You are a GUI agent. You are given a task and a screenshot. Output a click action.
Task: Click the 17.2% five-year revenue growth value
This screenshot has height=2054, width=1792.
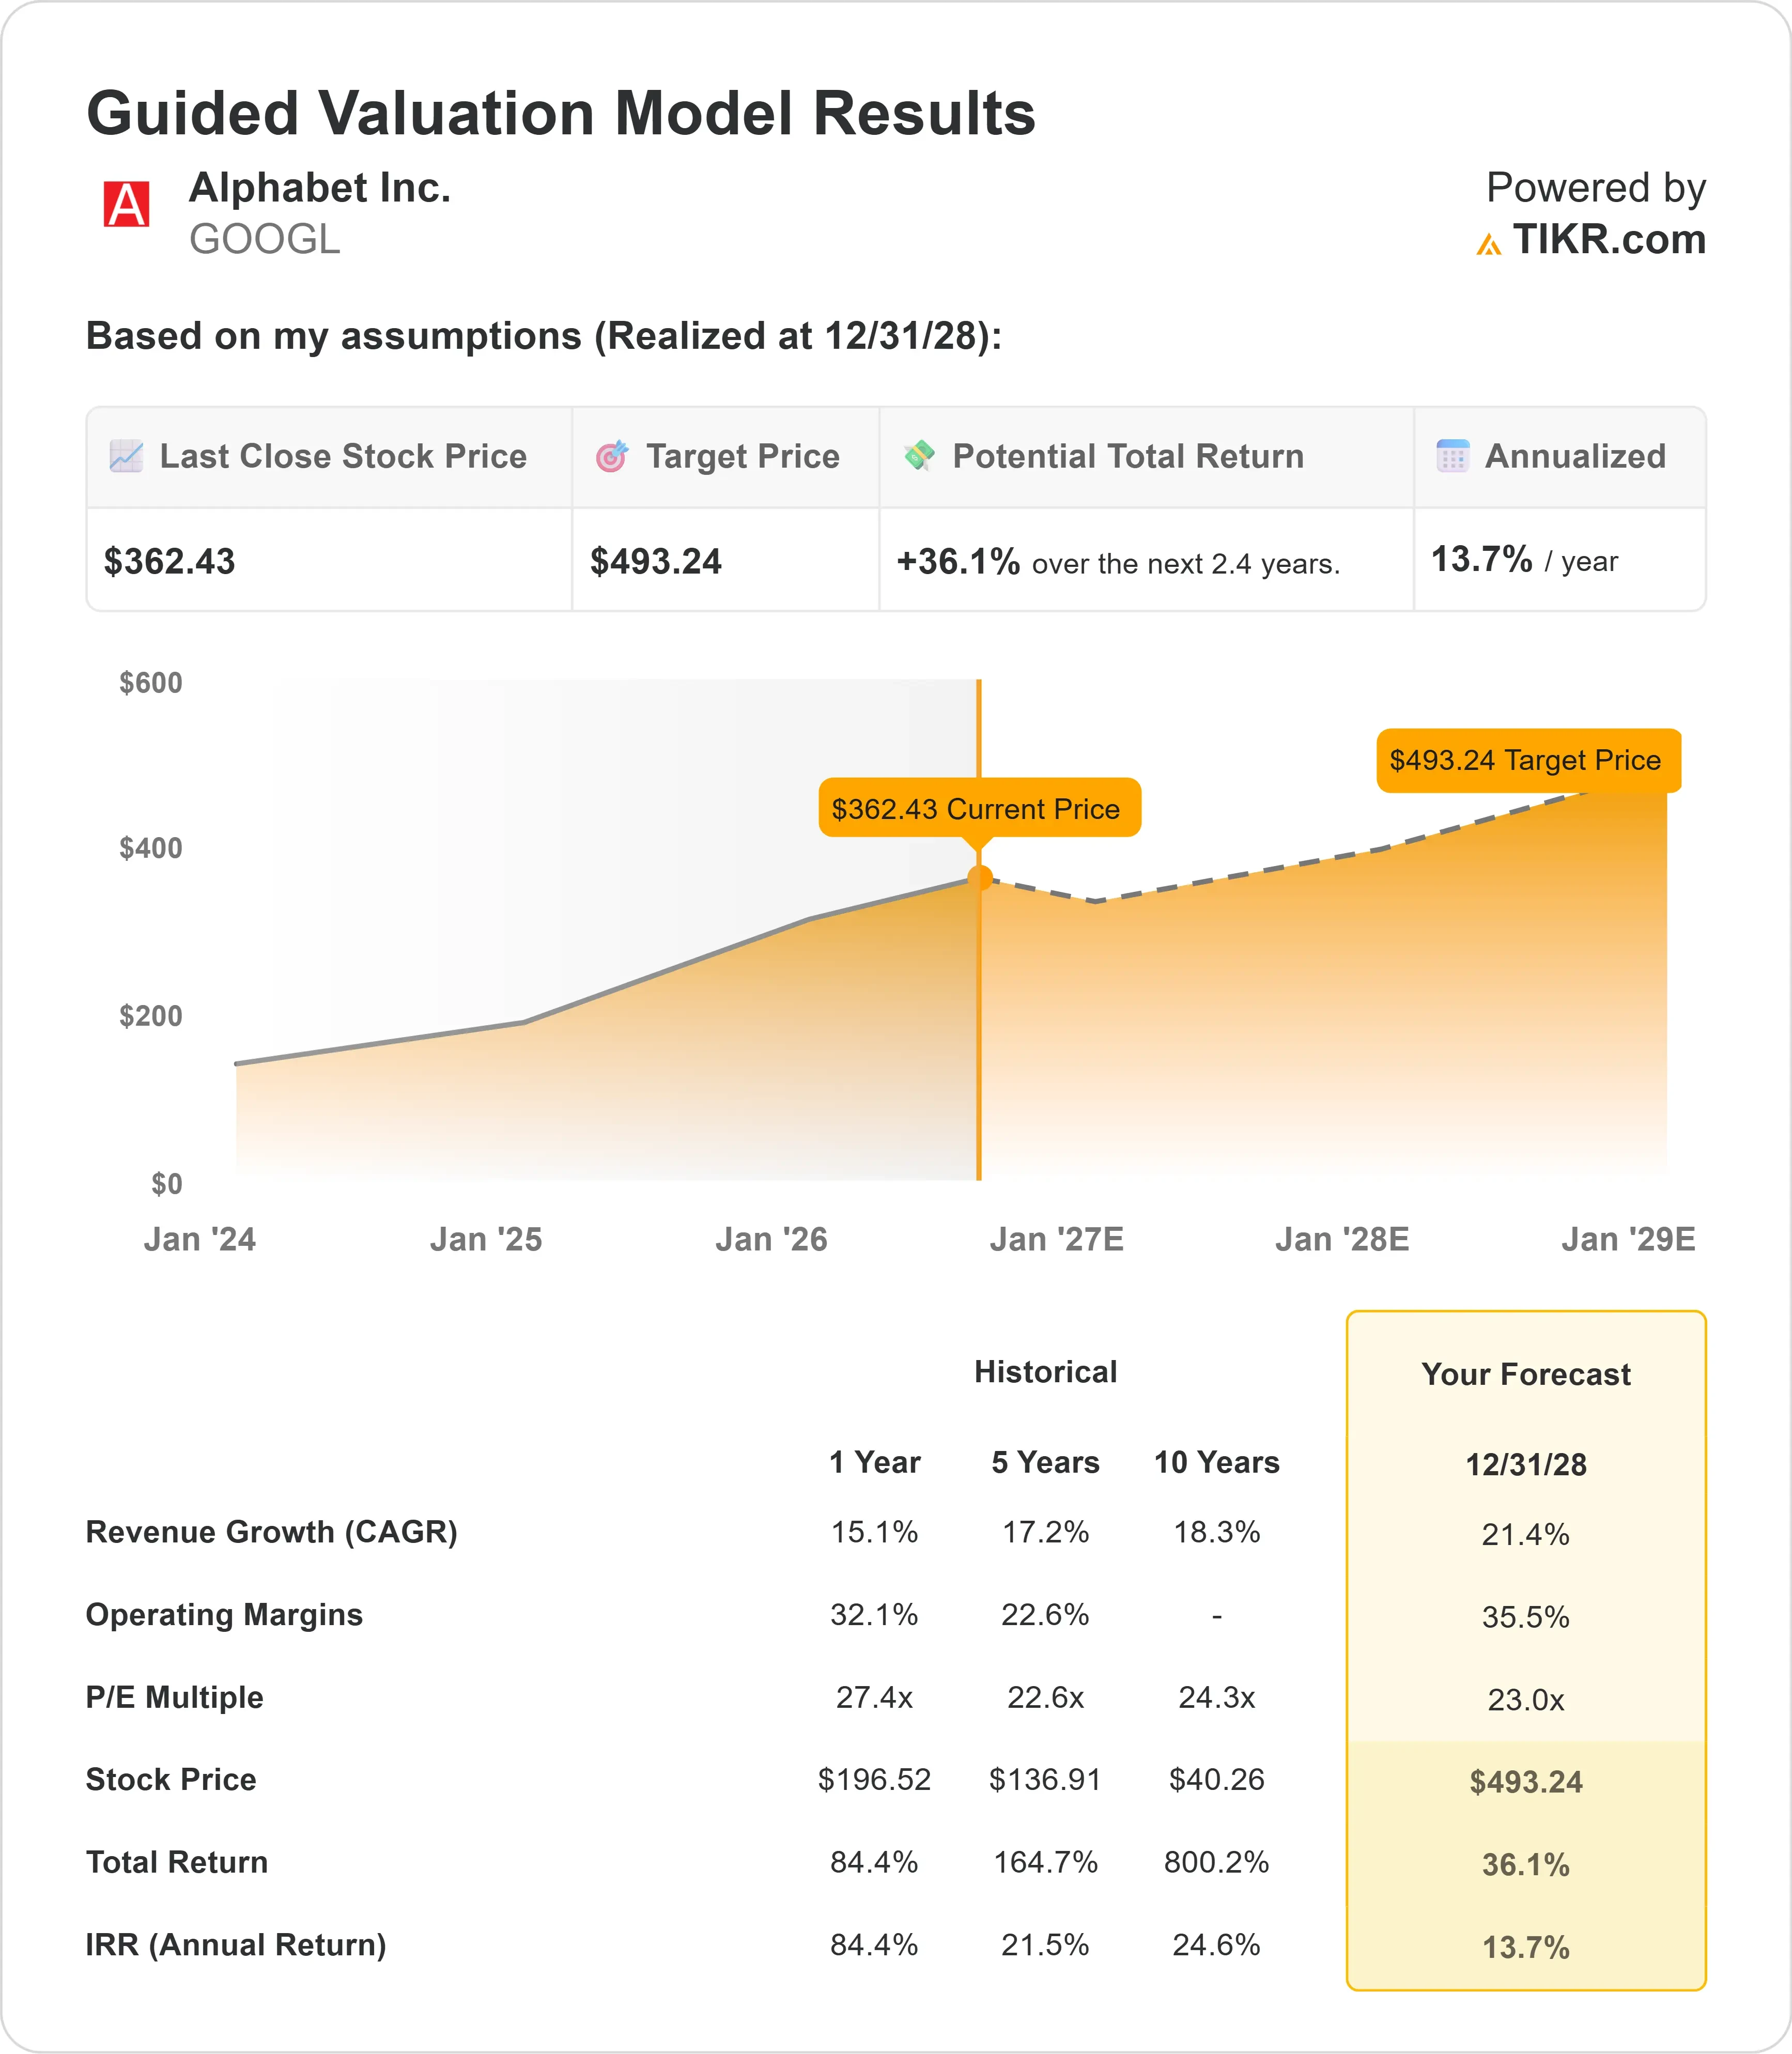click(1046, 1532)
